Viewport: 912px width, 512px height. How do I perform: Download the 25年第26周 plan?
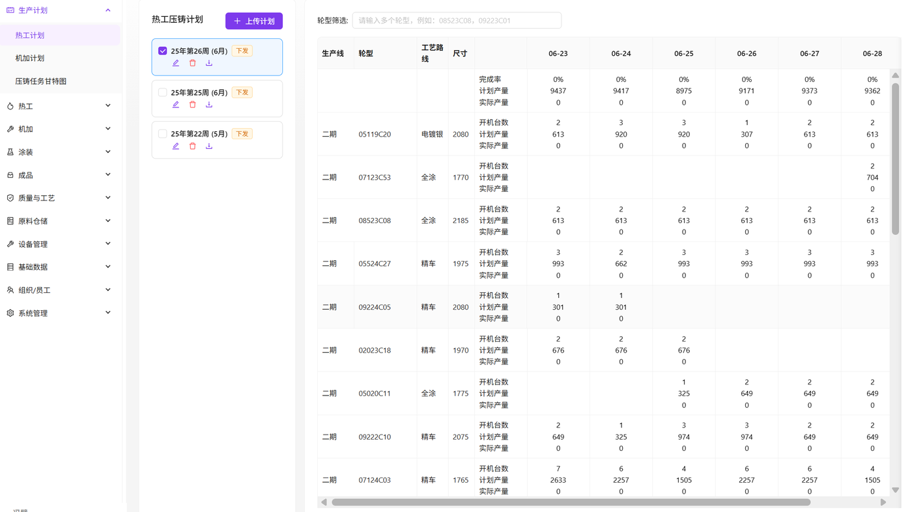(x=209, y=63)
